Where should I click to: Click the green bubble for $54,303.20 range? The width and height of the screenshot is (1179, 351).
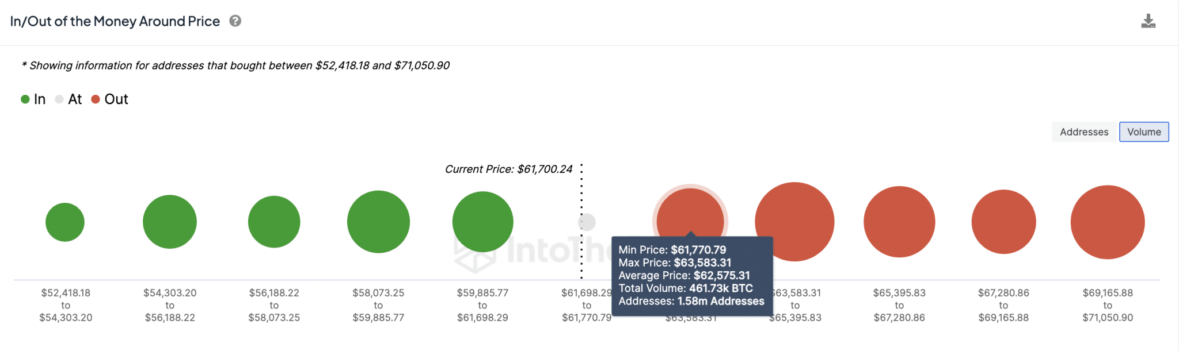coord(170,222)
